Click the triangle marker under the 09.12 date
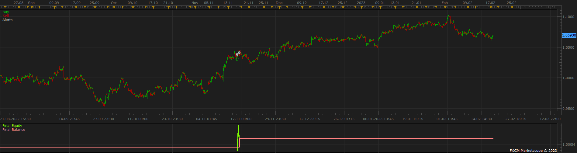 (302, 7)
